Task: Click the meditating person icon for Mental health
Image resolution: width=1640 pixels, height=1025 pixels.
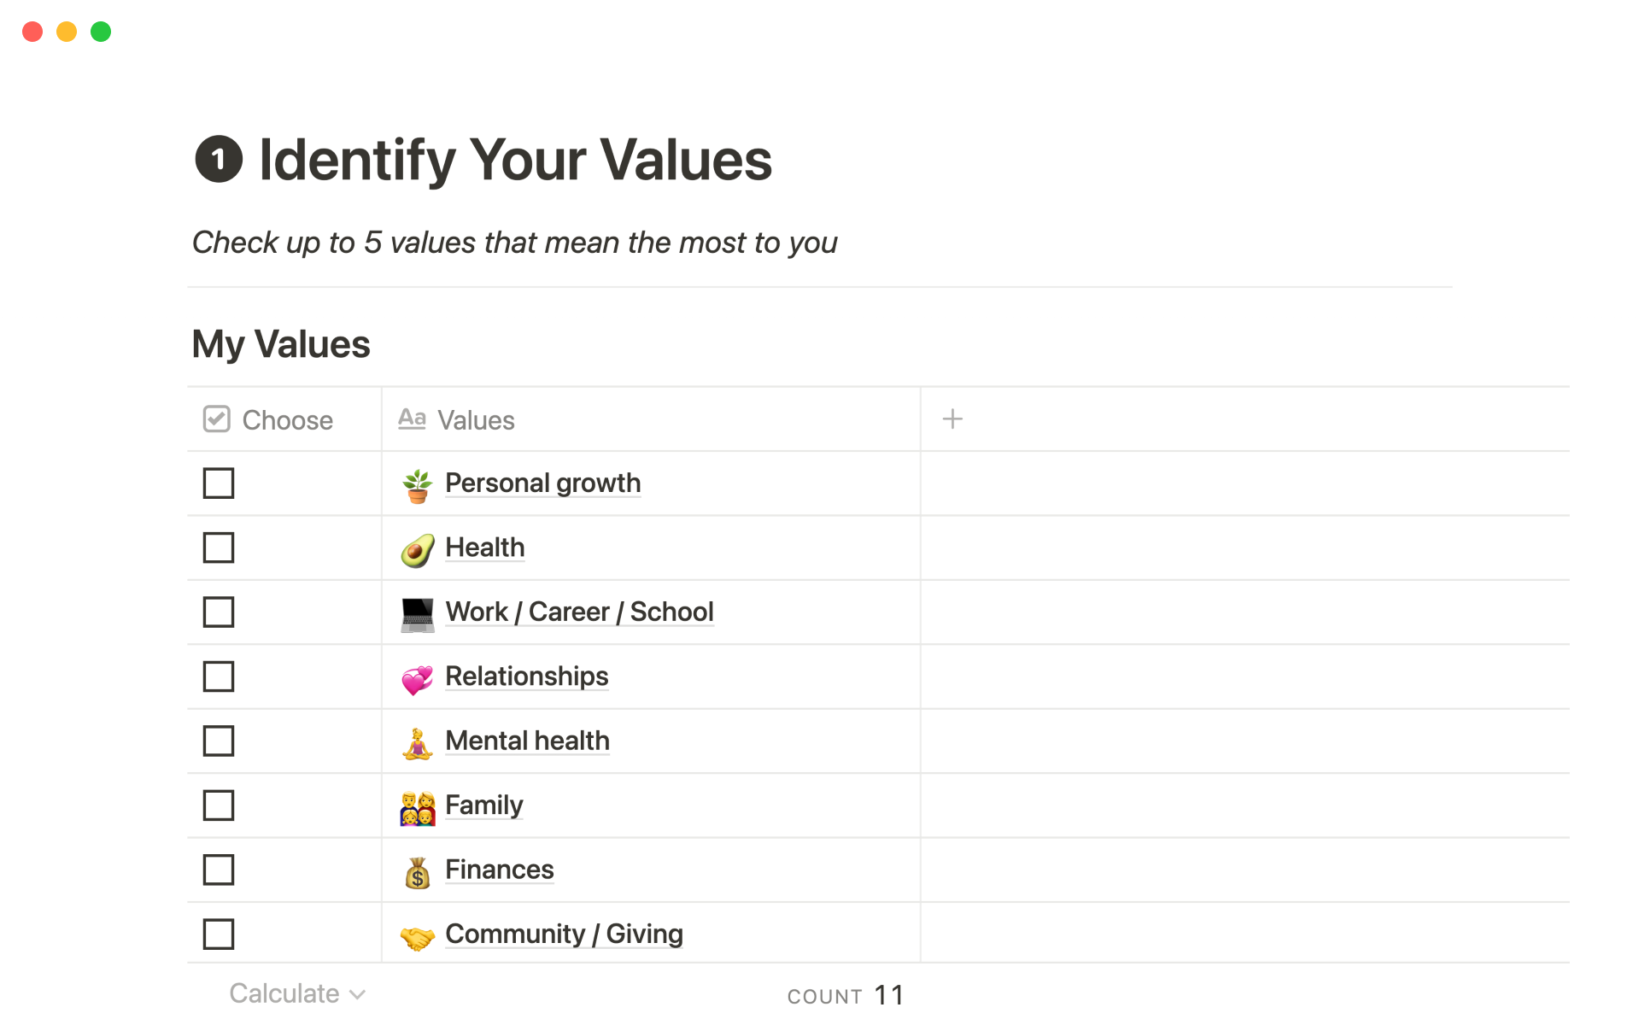Action: pos(417,742)
